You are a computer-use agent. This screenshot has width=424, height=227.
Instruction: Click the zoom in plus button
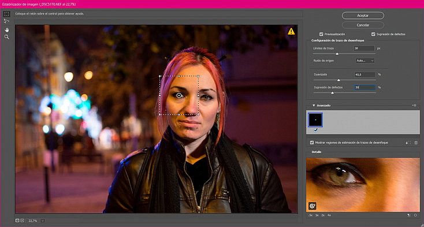click(x=22, y=221)
